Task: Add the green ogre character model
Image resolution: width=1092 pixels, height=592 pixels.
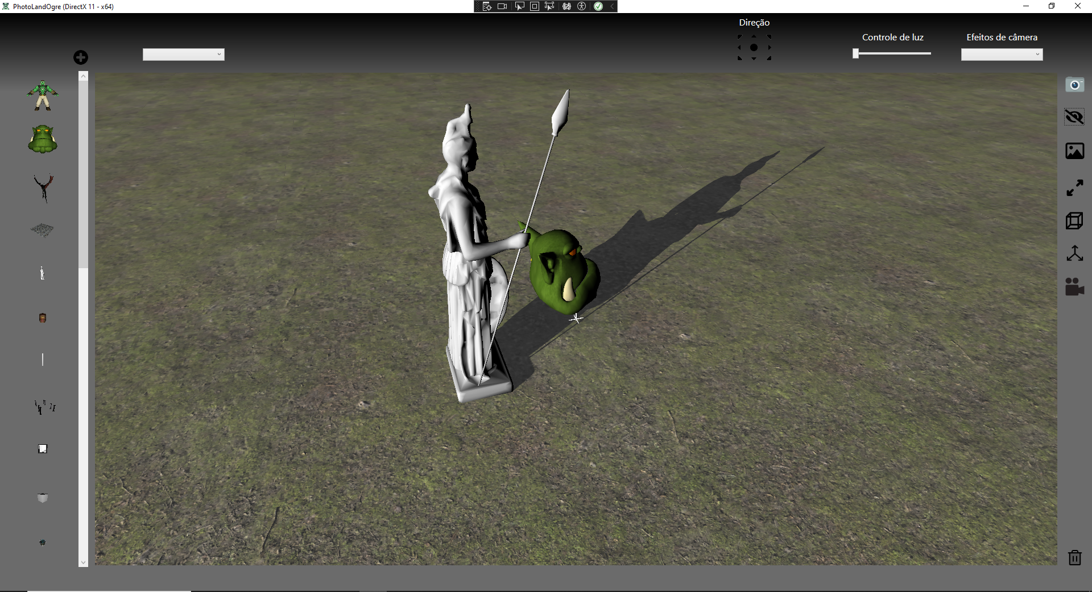Action: (43, 95)
